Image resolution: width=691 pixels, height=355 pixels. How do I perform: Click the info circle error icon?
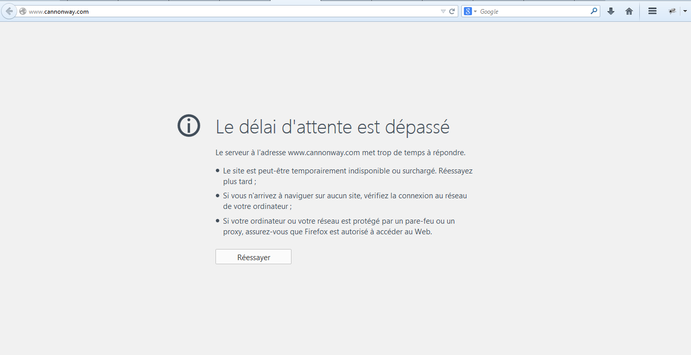click(x=189, y=125)
